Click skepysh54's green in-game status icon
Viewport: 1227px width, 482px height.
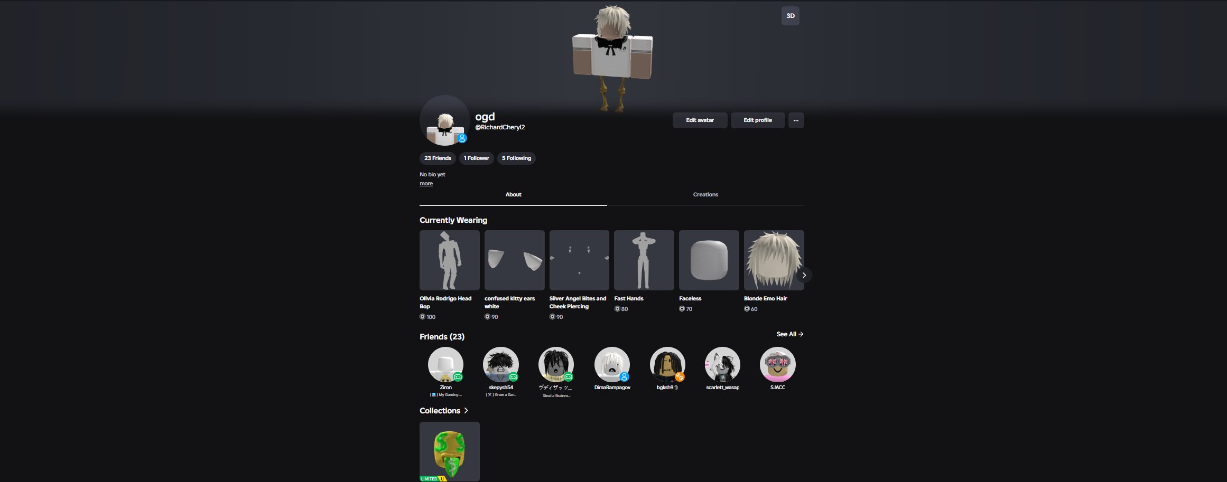[x=513, y=377]
